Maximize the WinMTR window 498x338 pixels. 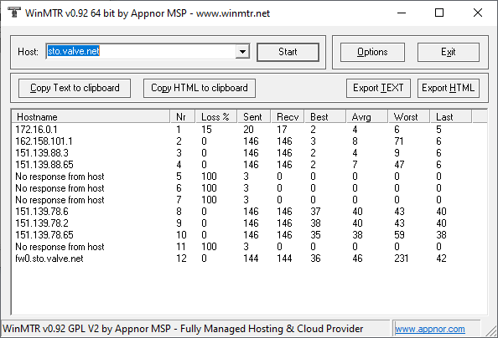pos(439,13)
